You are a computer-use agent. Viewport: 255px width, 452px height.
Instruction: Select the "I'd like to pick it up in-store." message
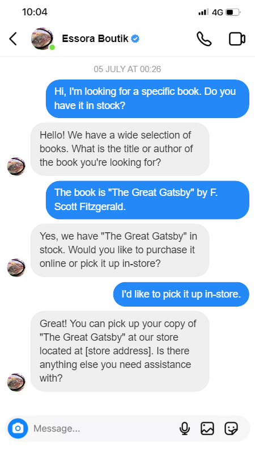[181, 294]
